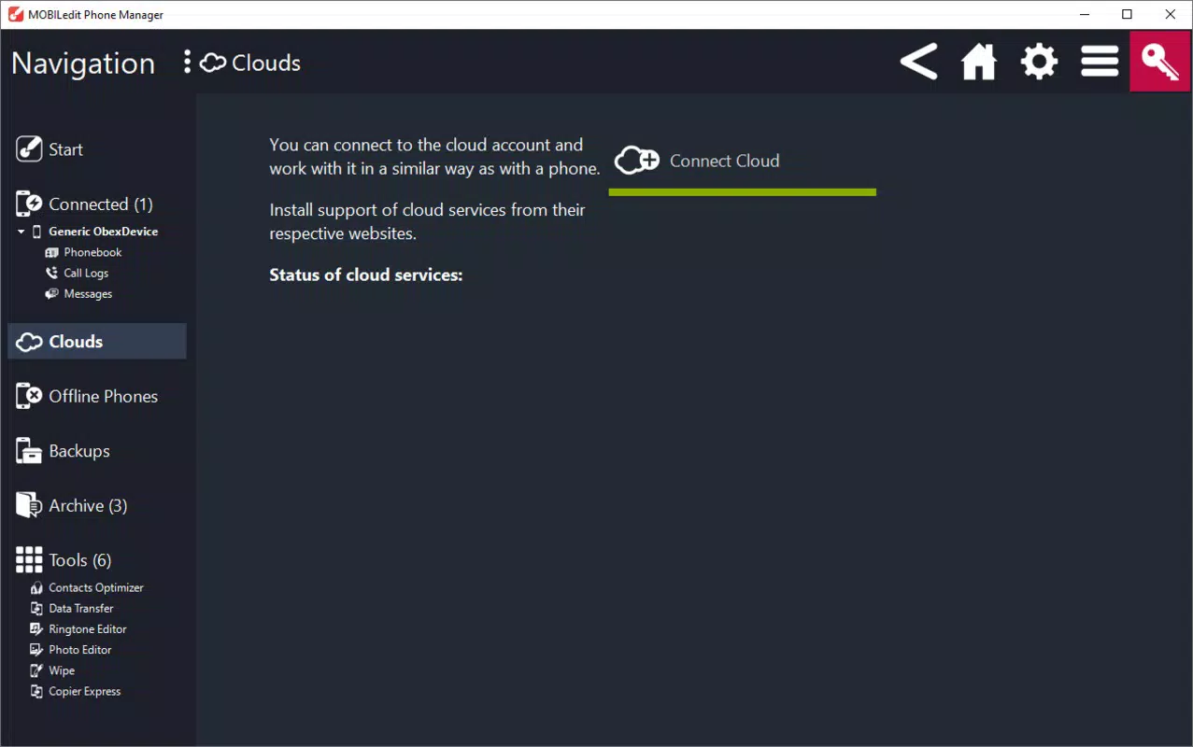The width and height of the screenshot is (1193, 747).
Task: Minimize the MOBILedit window
Action: (x=1085, y=14)
